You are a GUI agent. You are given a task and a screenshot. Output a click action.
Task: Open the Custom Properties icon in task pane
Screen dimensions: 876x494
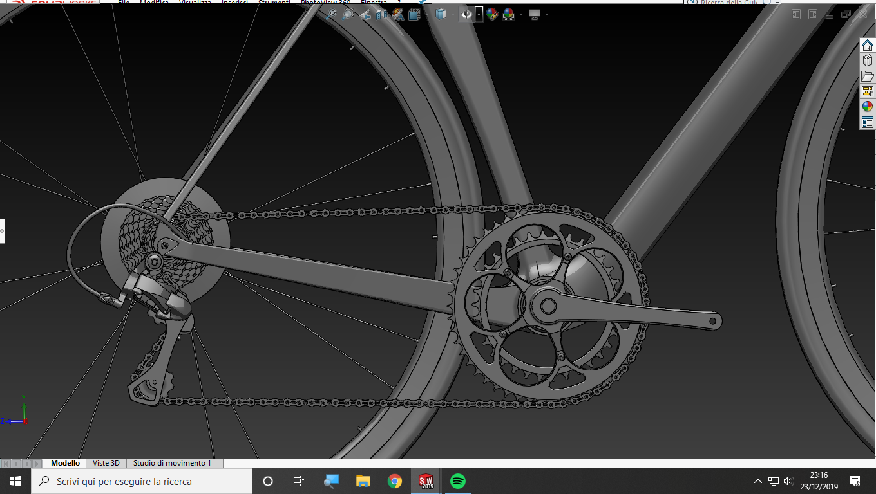[x=868, y=122]
